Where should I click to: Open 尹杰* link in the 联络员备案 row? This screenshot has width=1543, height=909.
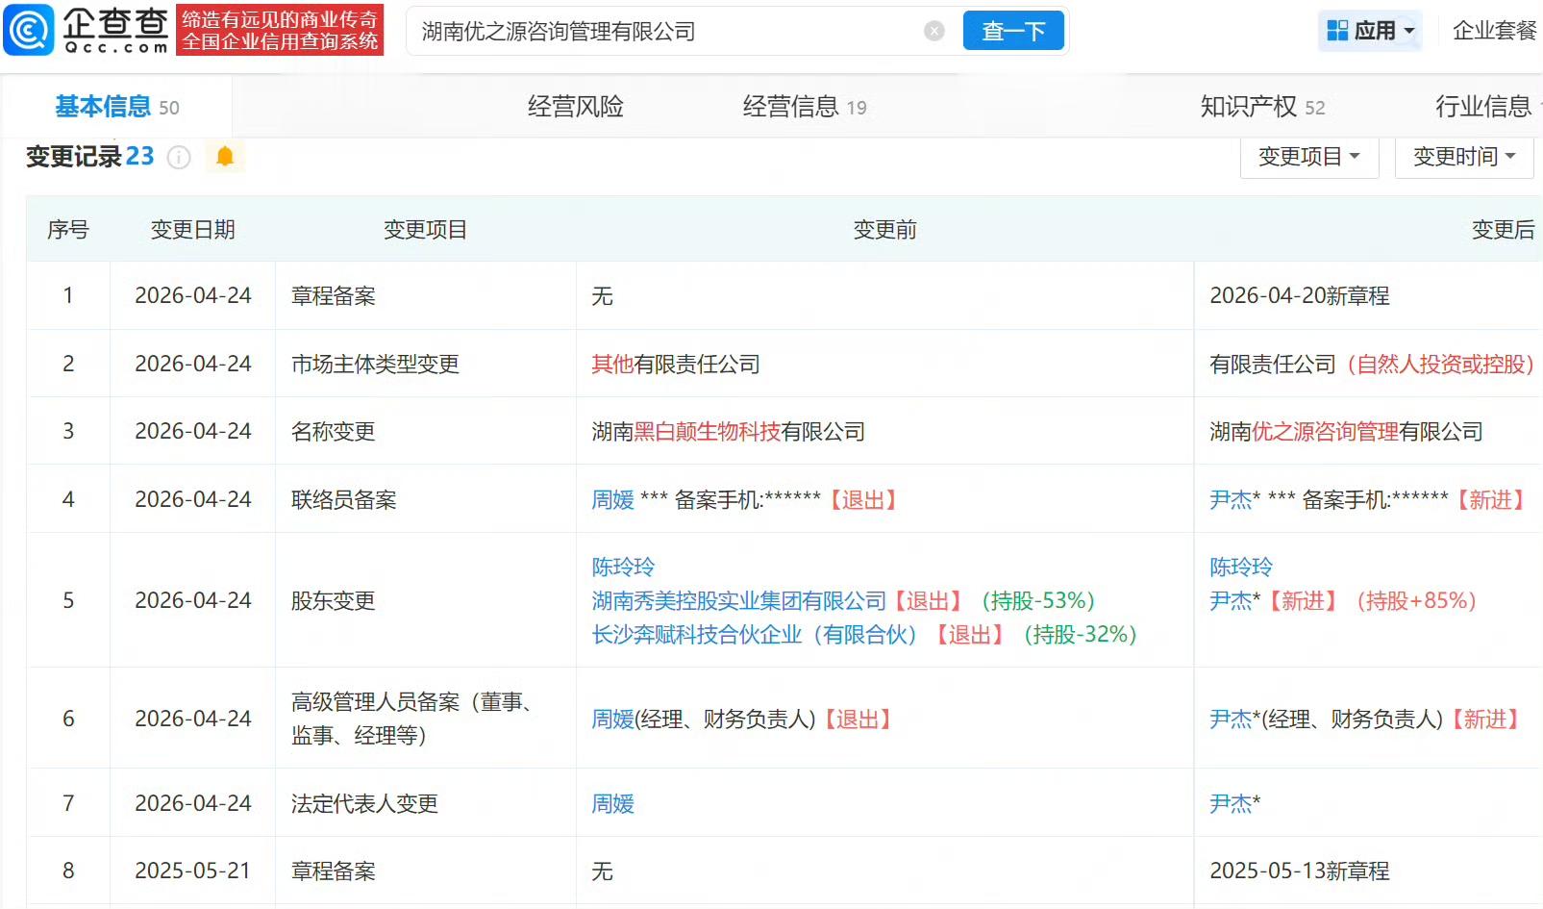point(1235,500)
